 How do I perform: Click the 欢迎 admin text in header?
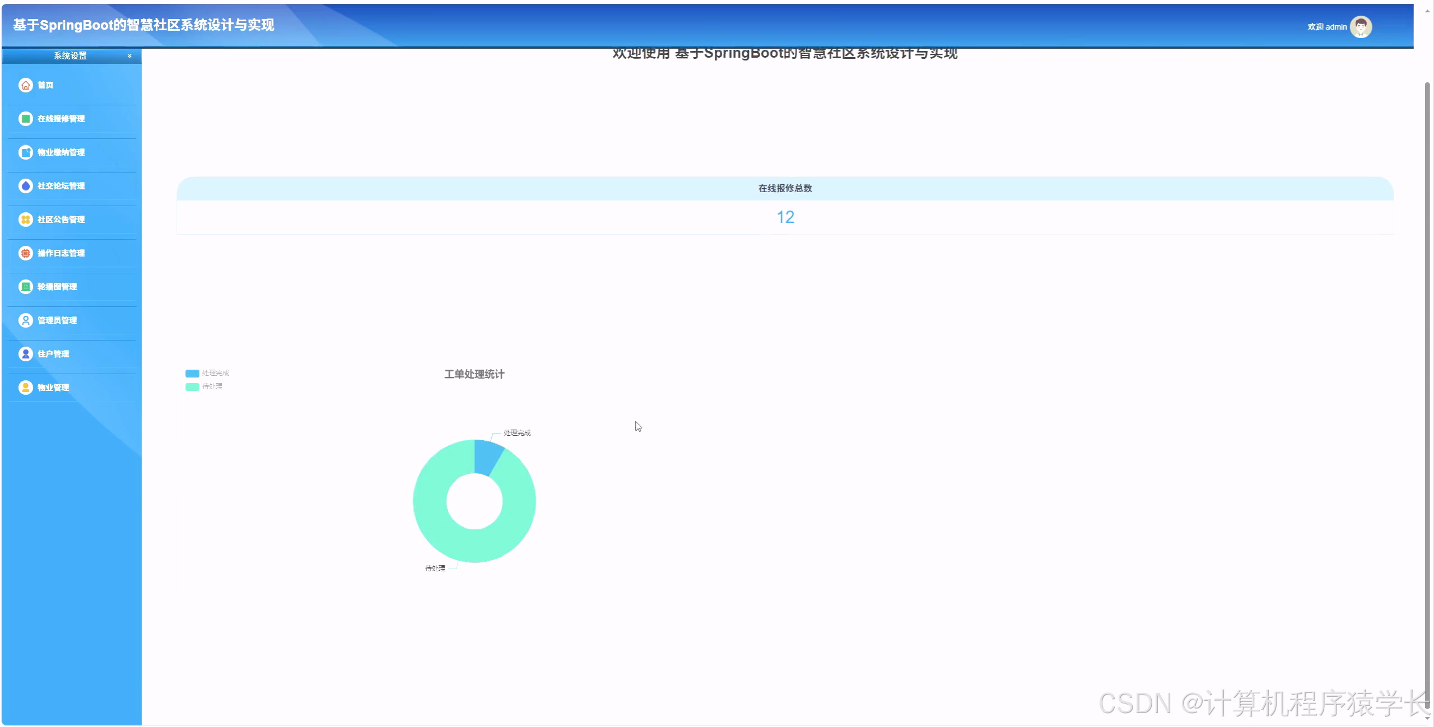click(x=1326, y=27)
